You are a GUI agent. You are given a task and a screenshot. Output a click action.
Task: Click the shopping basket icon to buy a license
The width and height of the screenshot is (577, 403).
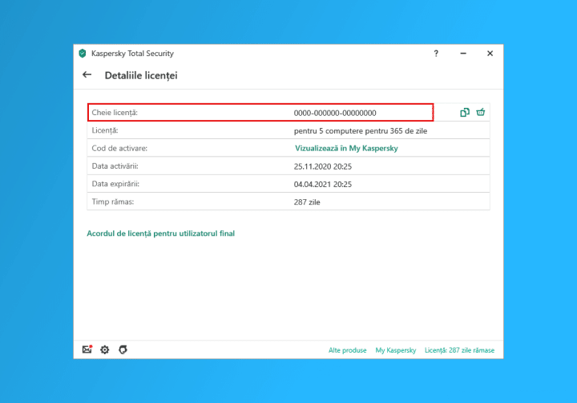click(481, 113)
